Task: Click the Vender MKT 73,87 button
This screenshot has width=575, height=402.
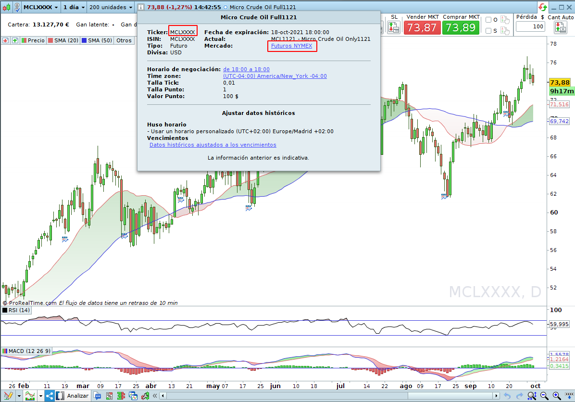Action: (x=422, y=27)
